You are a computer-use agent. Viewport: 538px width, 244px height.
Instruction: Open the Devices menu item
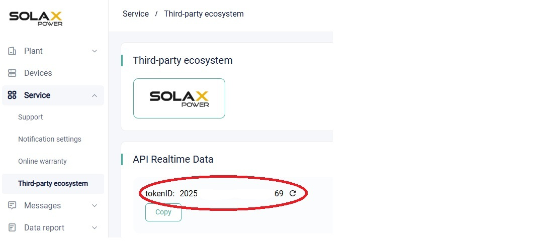coord(53,73)
